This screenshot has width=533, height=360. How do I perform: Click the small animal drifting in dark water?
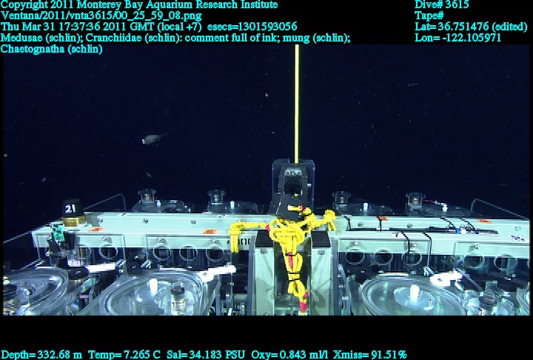152,139
